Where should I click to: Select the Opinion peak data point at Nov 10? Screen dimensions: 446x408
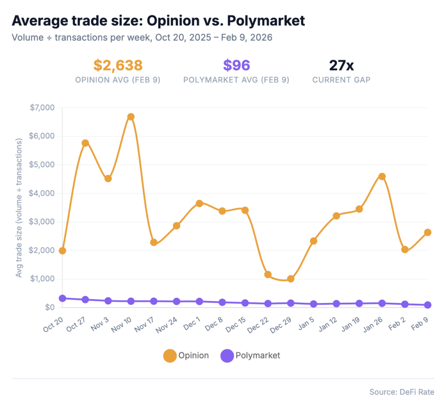click(x=131, y=117)
